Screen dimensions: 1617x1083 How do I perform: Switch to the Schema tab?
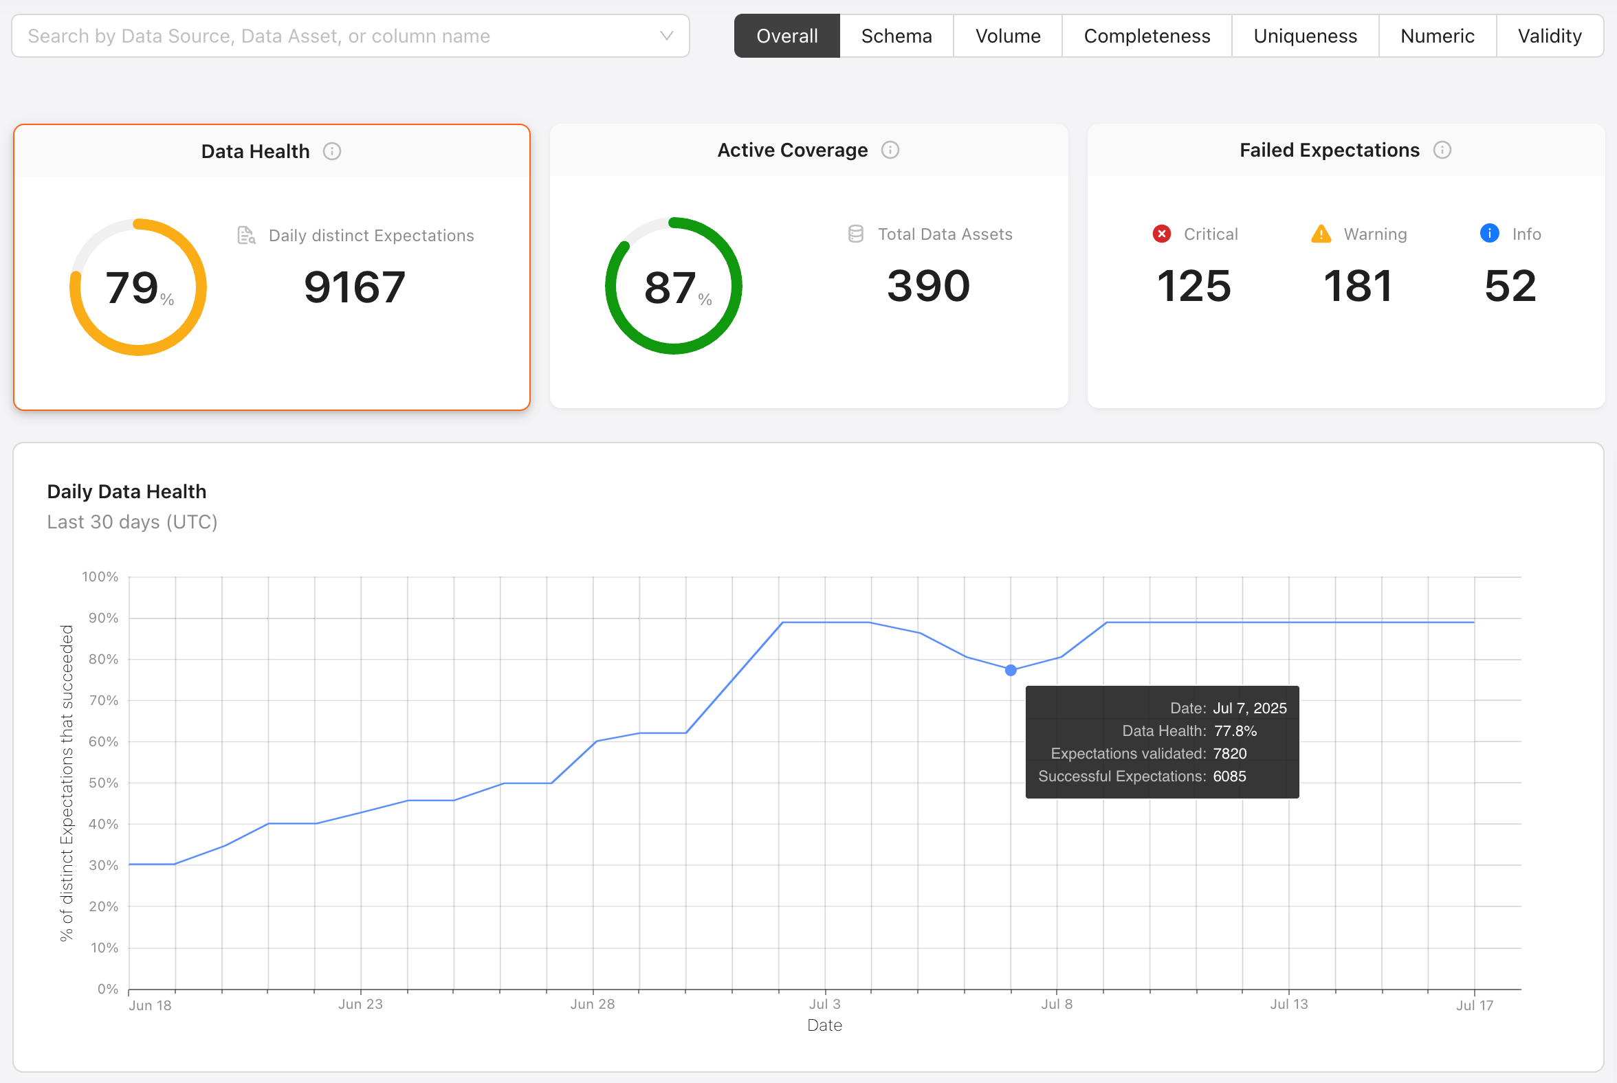click(x=896, y=35)
